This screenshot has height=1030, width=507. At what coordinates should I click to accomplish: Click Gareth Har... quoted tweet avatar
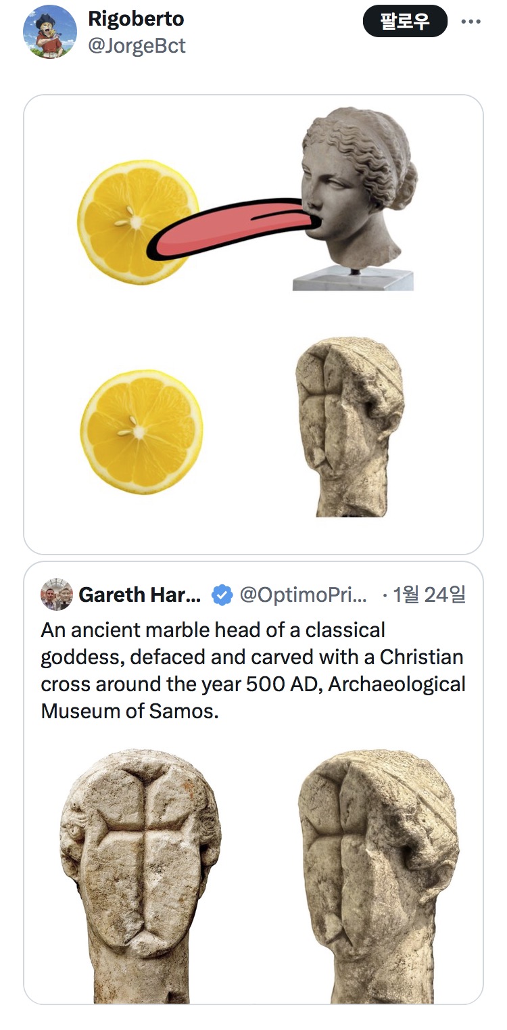[56, 594]
